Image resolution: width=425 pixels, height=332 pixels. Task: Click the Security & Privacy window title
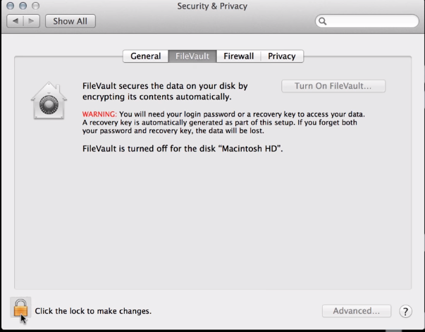coord(212,6)
